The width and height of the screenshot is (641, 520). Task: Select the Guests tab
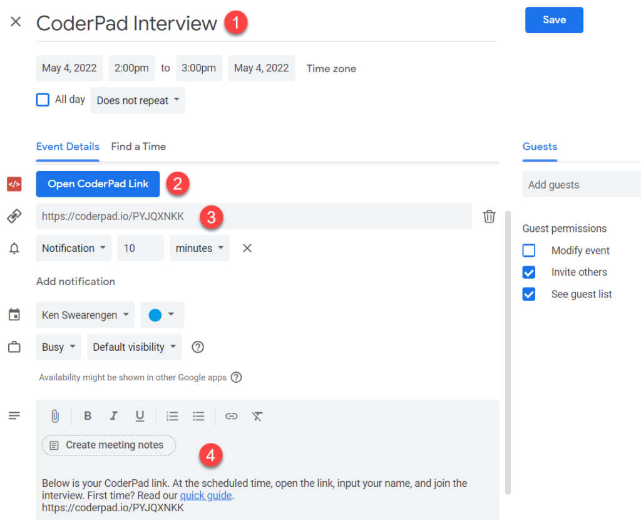coord(539,146)
